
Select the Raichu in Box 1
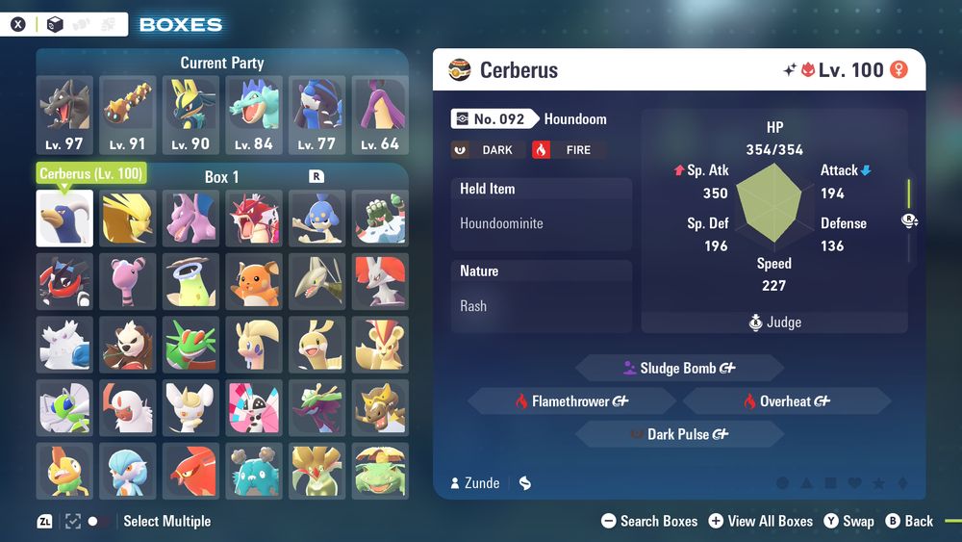click(254, 281)
